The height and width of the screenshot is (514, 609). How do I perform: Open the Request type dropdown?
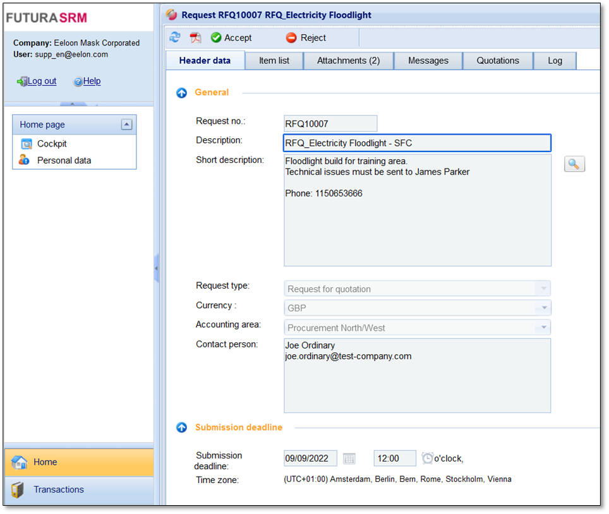click(x=543, y=289)
